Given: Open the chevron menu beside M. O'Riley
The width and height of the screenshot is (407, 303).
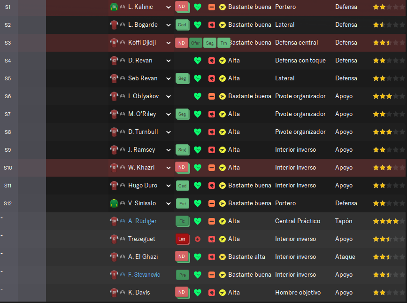Looking at the screenshot, I should click(x=169, y=114).
